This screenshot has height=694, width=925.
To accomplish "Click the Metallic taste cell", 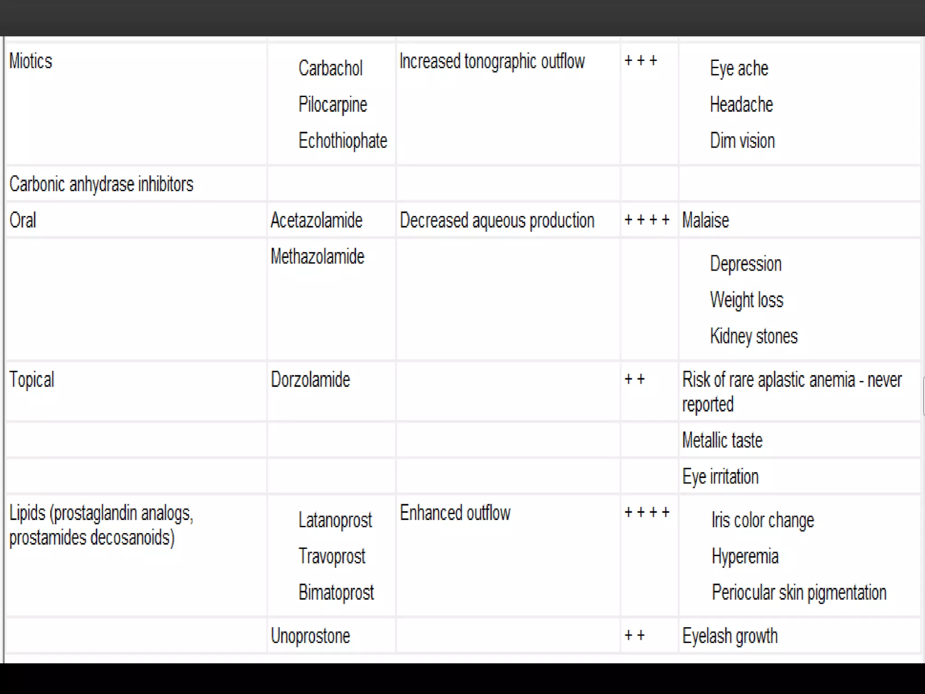I will [x=799, y=440].
